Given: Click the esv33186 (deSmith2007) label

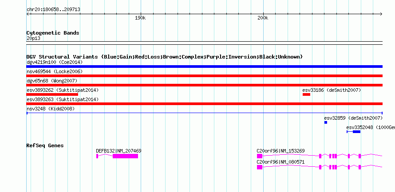Looking at the screenshot, I should tap(332, 90).
